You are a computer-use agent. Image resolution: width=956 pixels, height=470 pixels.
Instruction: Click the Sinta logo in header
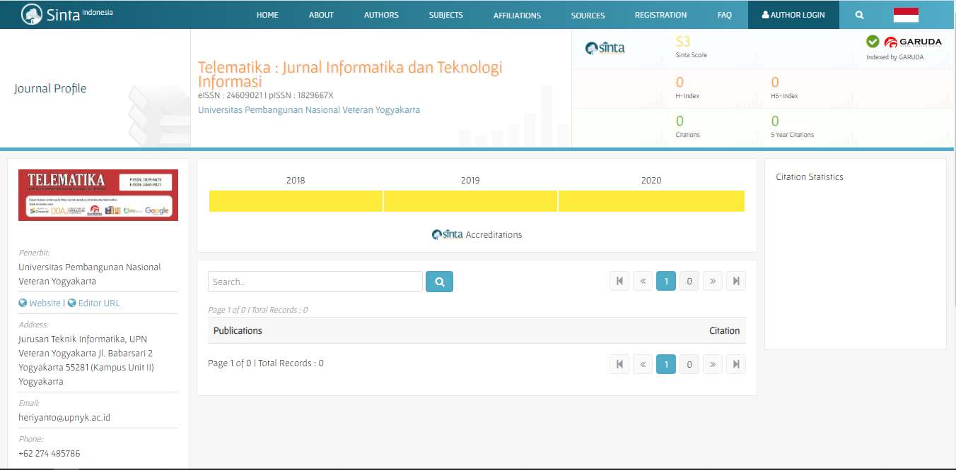pyautogui.click(x=67, y=14)
